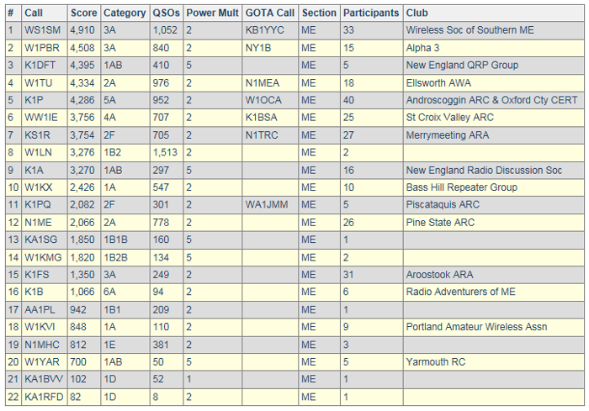
Task: Click club name Alpha 3
Action: 422,48
